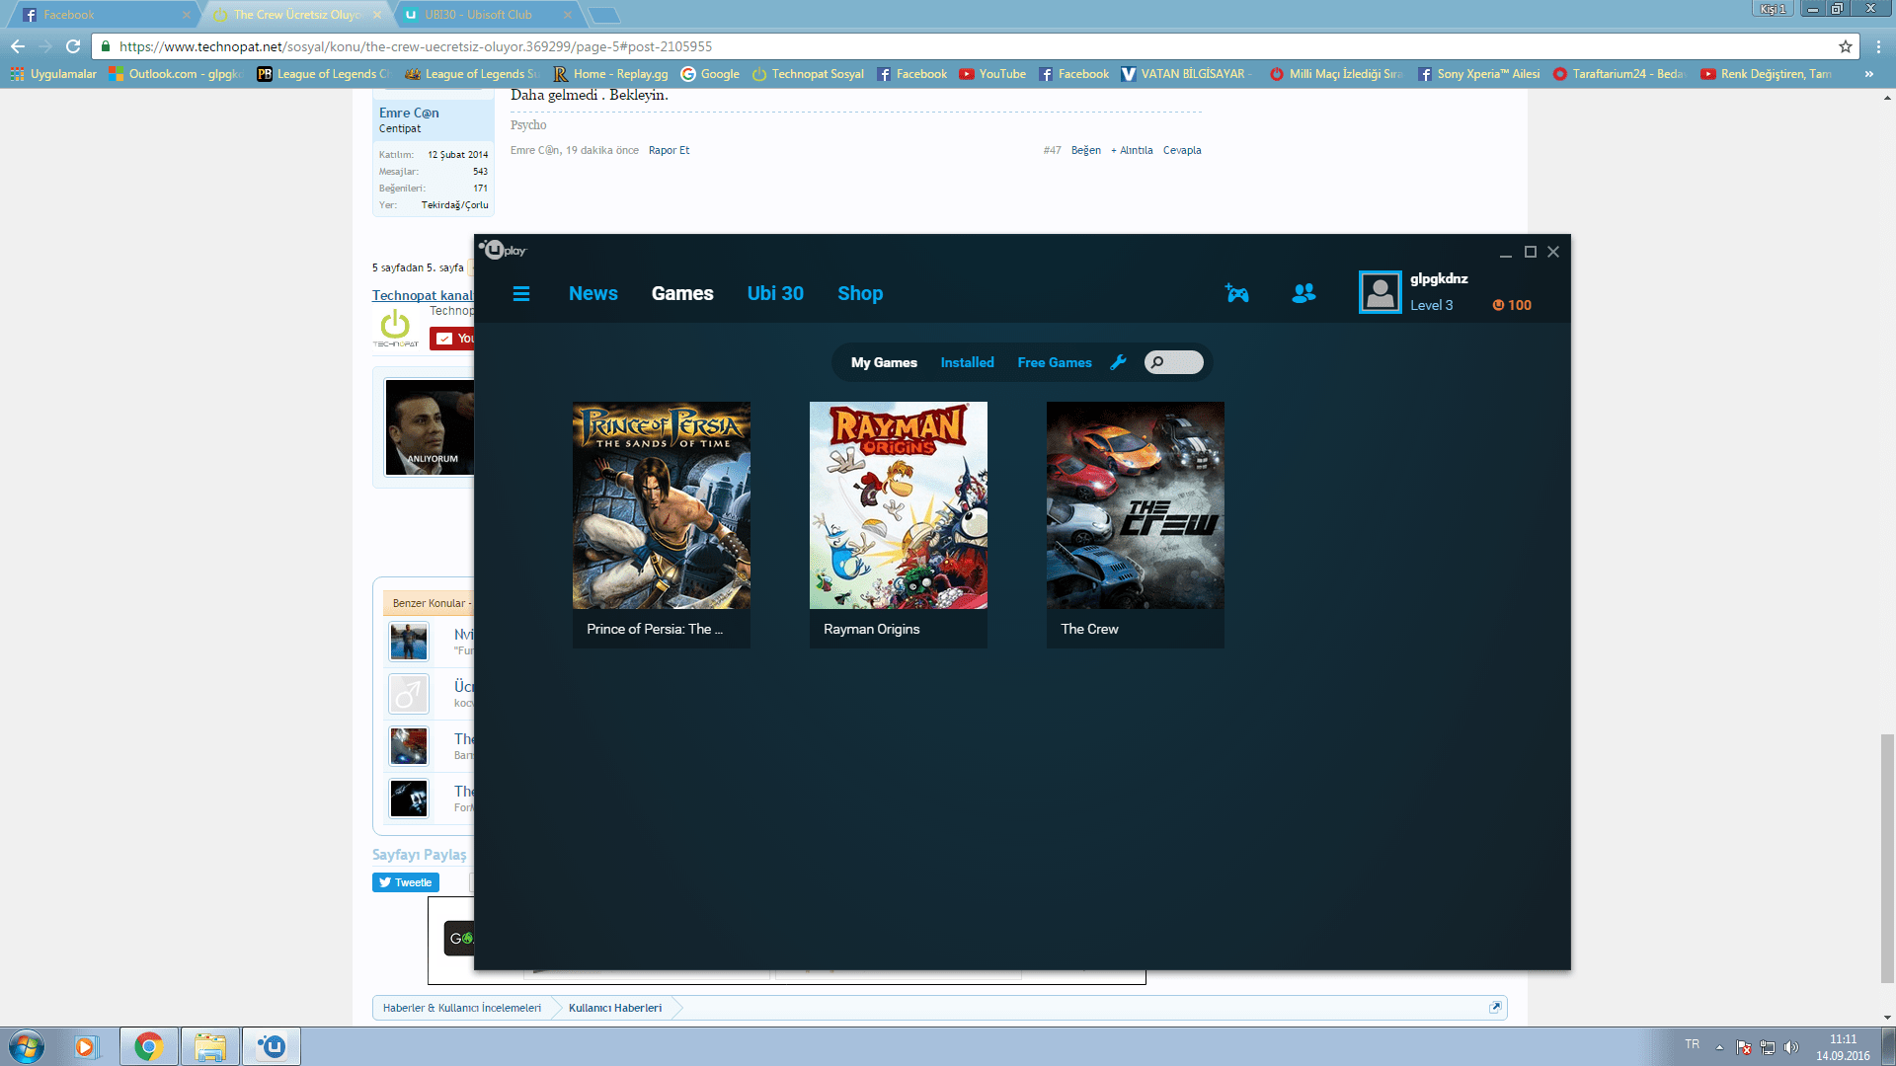Screen dimensions: 1896x1066
Task: Show hidden system tray icons
Action: [x=1719, y=1046]
